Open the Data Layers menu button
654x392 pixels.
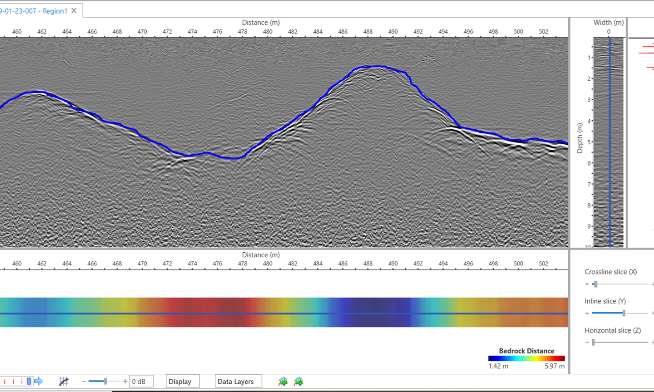pyautogui.click(x=238, y=382)
